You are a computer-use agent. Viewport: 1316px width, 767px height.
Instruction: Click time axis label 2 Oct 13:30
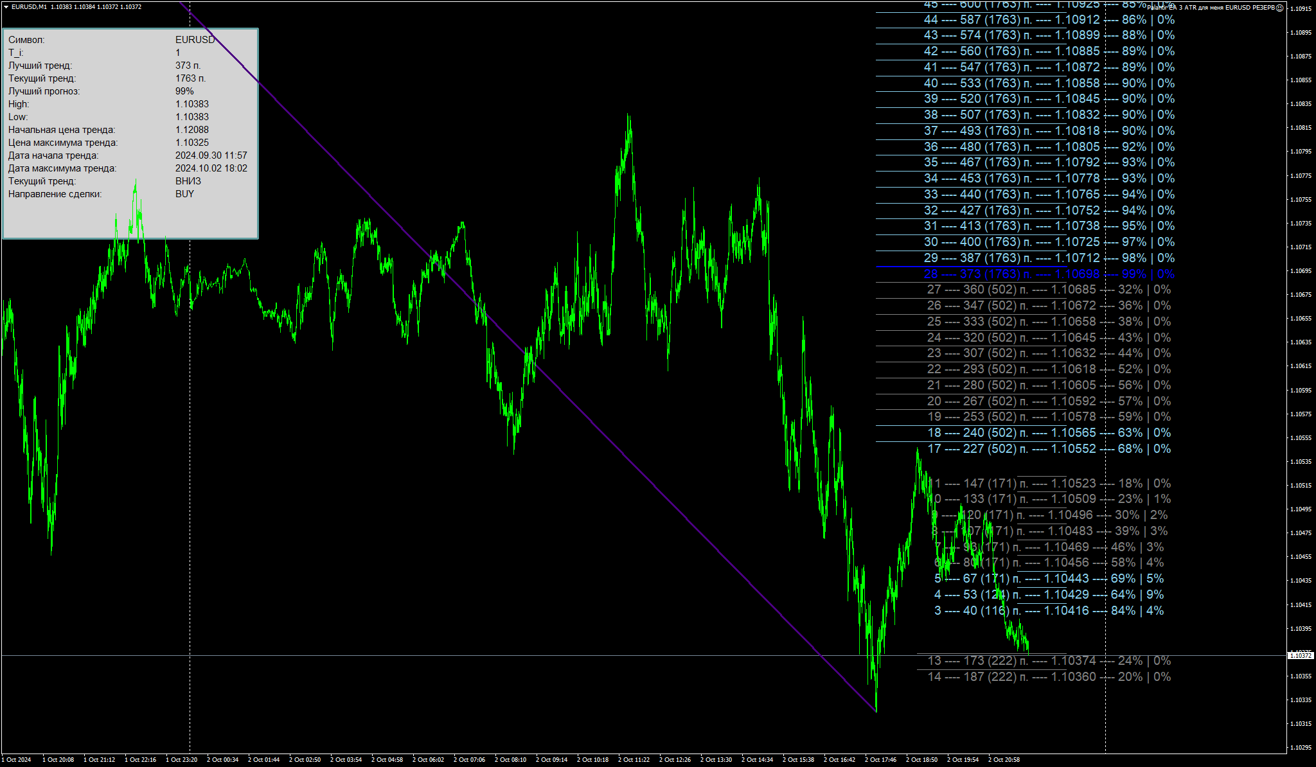(x=716, y=760)
